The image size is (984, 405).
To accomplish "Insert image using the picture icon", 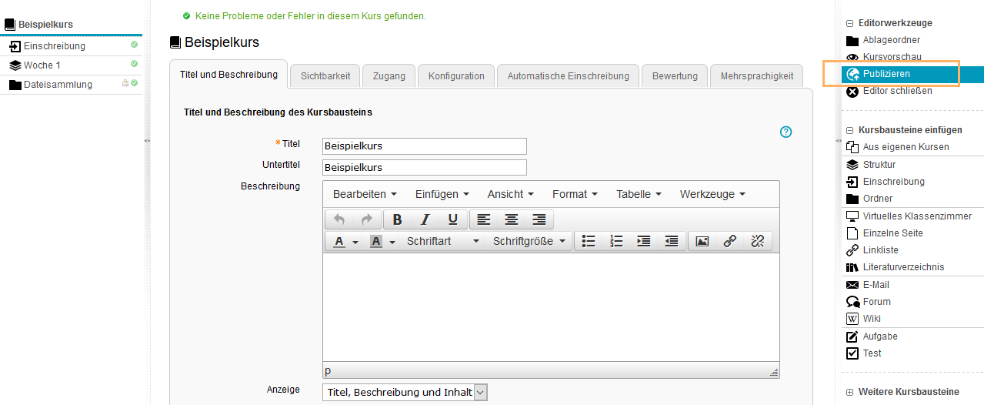I will point(702,241).
